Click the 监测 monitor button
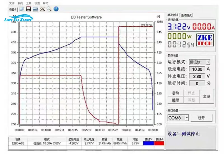 click(207, 96)
